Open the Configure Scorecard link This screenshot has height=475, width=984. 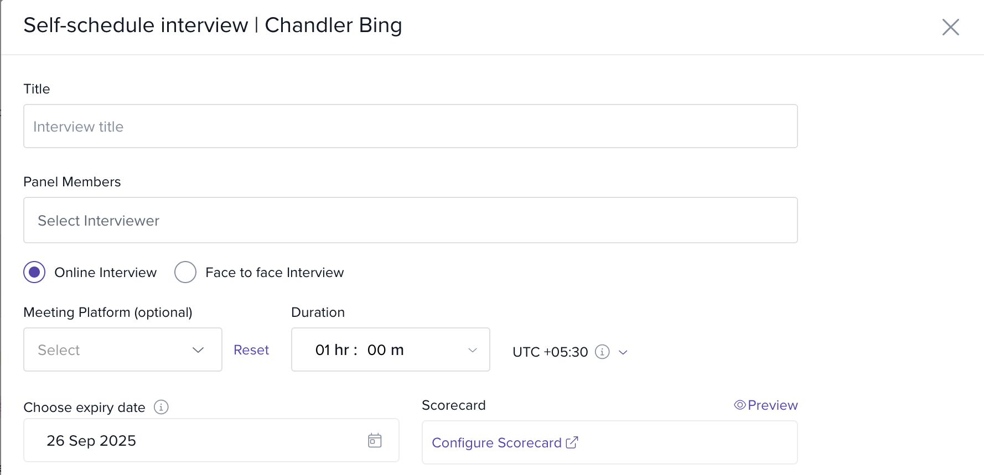tap(496, 443)
